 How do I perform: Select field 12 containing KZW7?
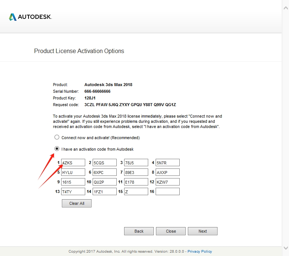click(x=167, y=182)
